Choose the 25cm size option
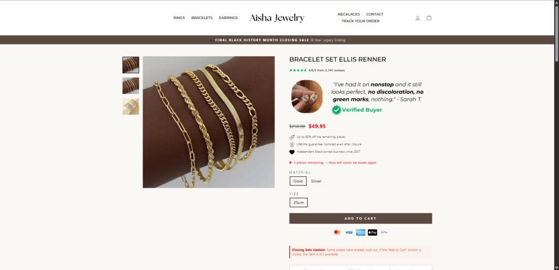Image resolution: width=559 pixels, height=270 pixels. tap(299, 202)
